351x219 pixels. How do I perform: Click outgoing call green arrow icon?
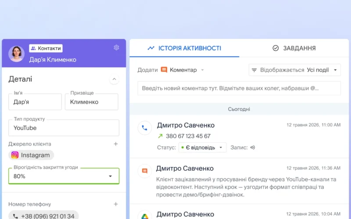tap(160, 136)
